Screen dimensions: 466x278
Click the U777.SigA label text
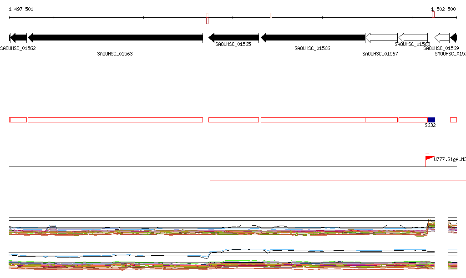450,160
